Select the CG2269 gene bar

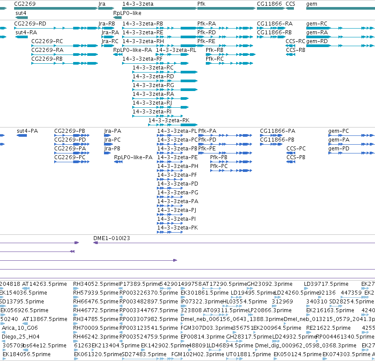coord(56,8)
